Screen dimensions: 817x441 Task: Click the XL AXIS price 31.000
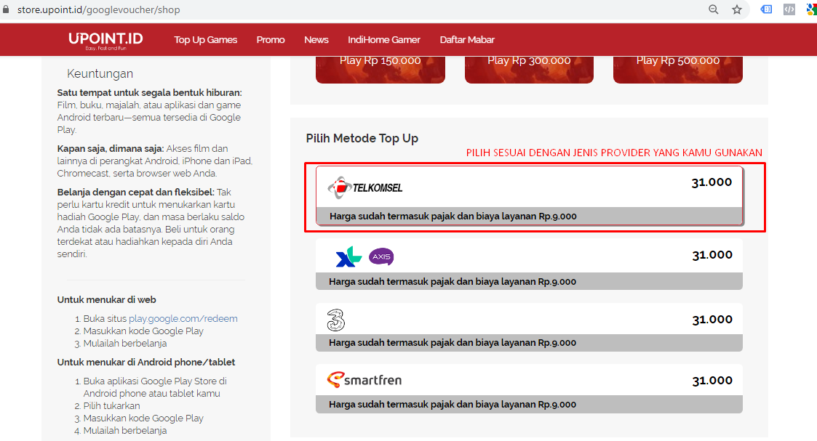point(712,255)
